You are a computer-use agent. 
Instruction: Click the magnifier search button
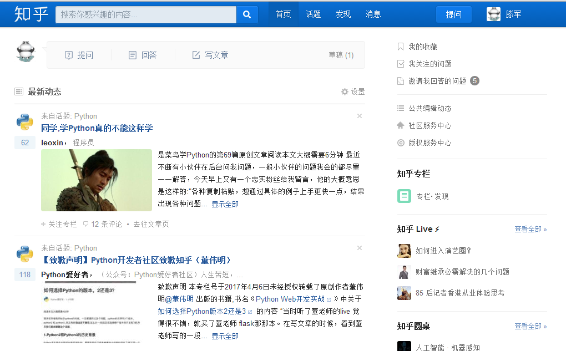tap(247, 14)
